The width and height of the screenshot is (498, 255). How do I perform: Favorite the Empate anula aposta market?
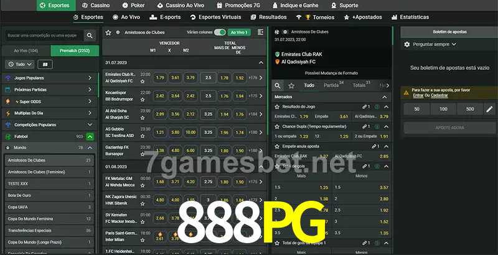point(277,147)
